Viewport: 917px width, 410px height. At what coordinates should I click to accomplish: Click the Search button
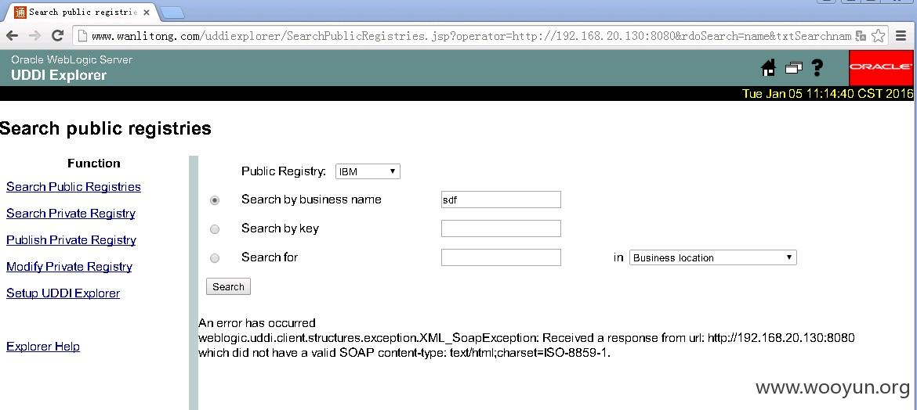[x=228, y=287]
